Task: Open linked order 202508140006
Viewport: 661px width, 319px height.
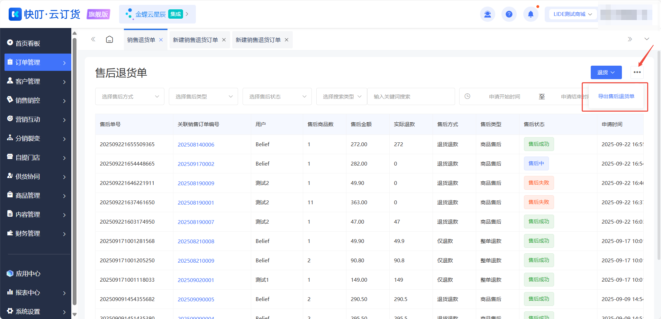Action: (x=196, y=144)
